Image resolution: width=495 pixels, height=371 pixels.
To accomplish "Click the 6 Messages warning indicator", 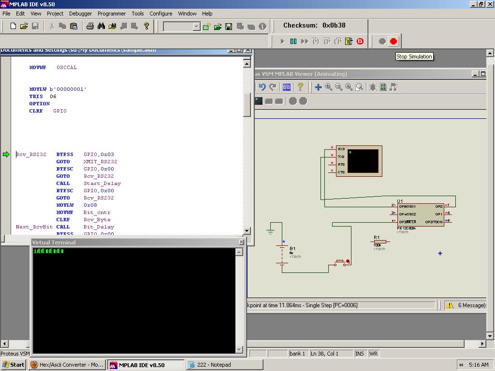I will click(466, 305).
